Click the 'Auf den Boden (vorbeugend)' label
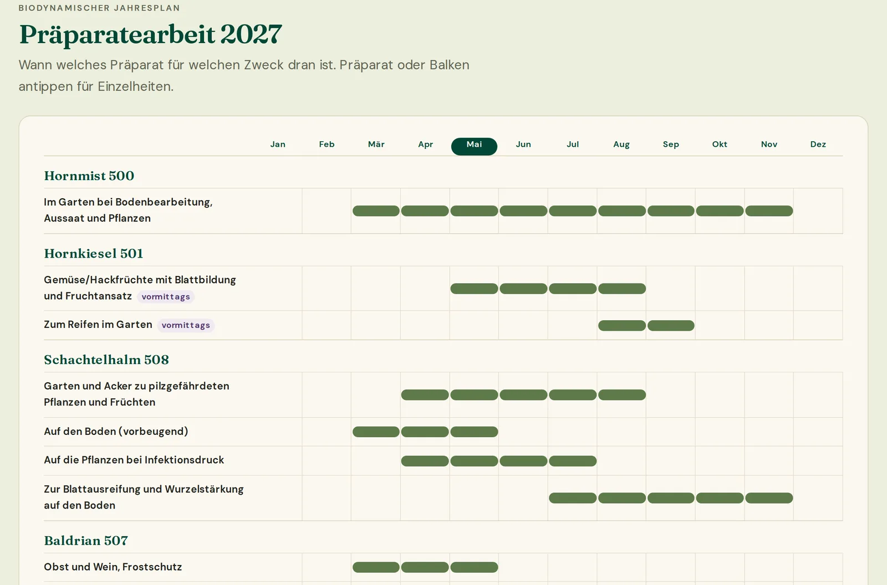 116,432
